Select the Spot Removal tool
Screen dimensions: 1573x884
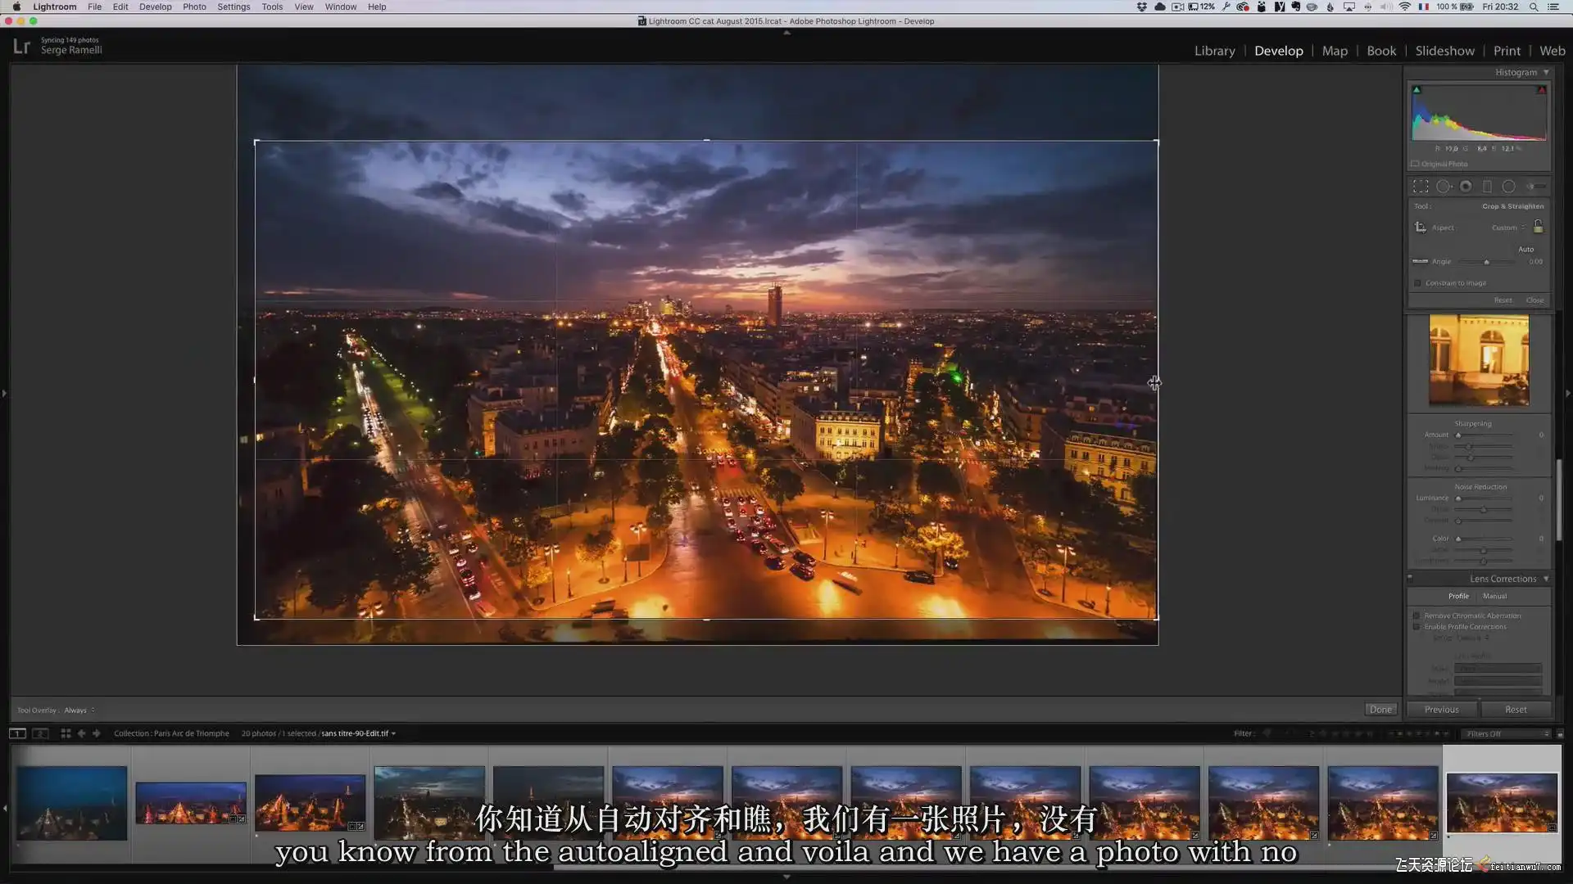[1444, 187]
